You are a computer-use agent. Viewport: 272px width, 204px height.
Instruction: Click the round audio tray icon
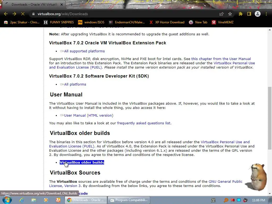245,200
